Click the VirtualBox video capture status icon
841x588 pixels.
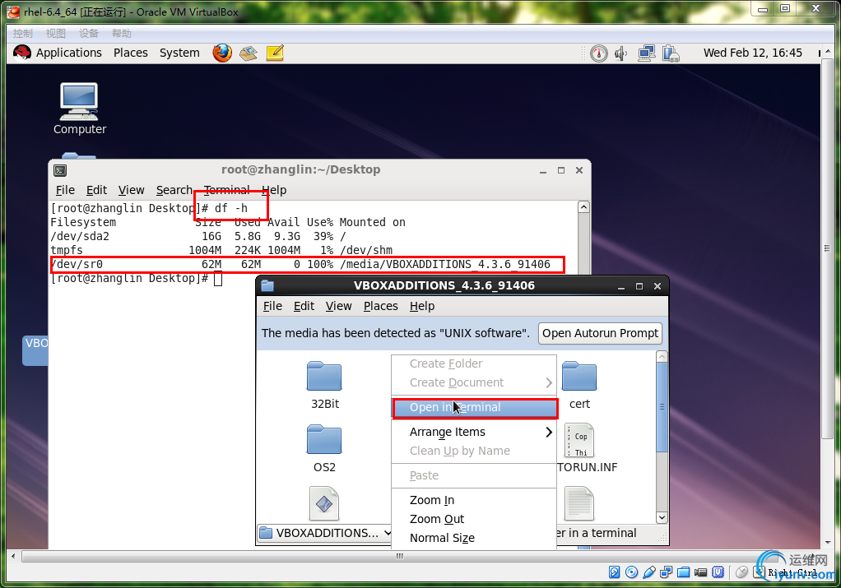pos(700,572)
